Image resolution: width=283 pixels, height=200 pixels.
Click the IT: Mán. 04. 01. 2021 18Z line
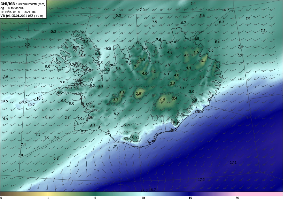[x=19, y=12]
